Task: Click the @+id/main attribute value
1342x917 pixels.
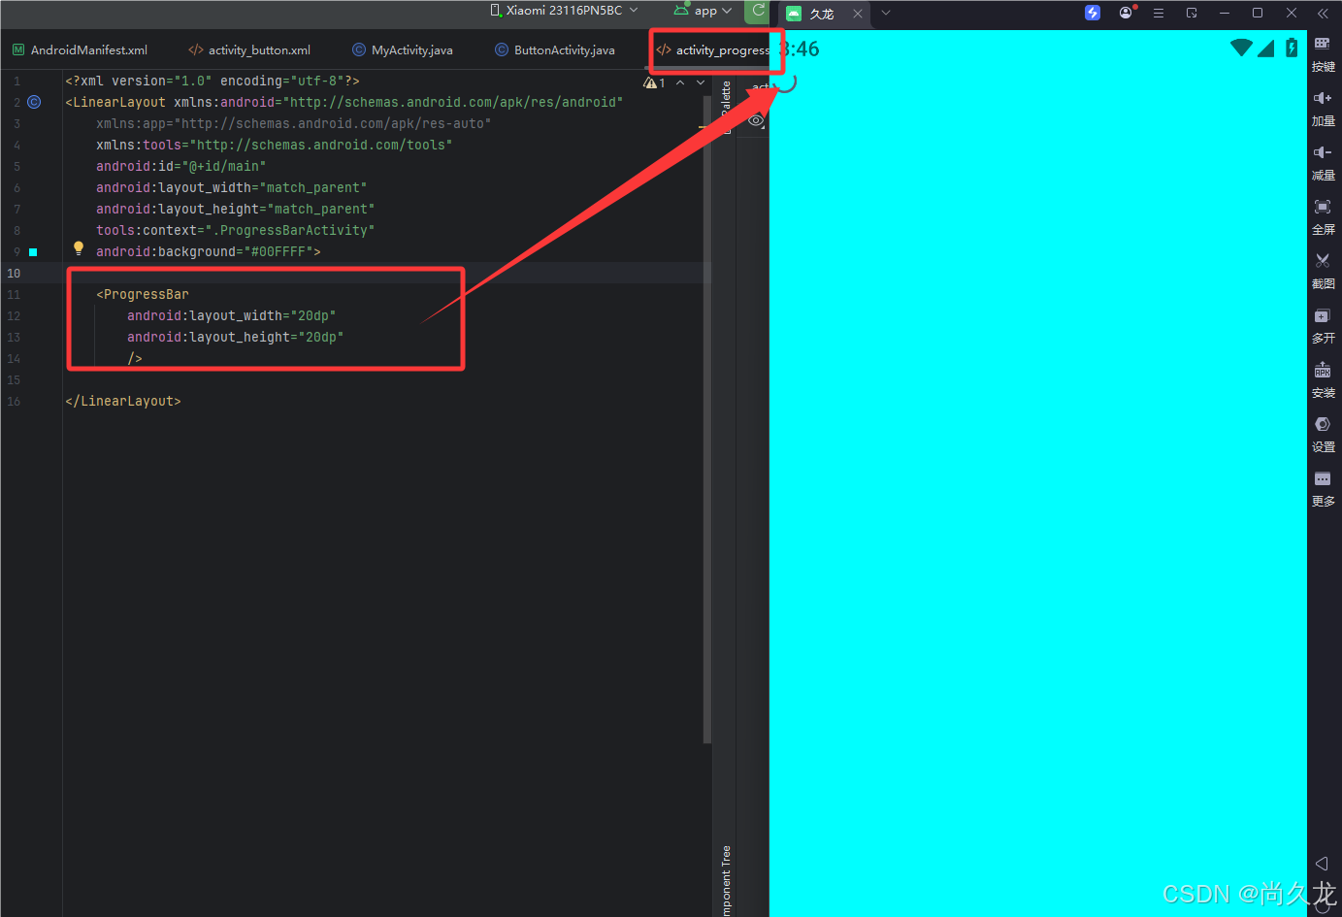Action: [x=224, y=166]
